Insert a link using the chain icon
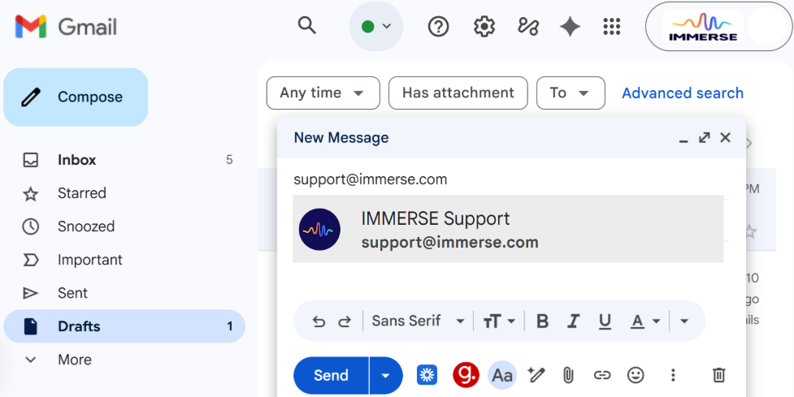Screen dimensions: 794x397 coord(602,375)
